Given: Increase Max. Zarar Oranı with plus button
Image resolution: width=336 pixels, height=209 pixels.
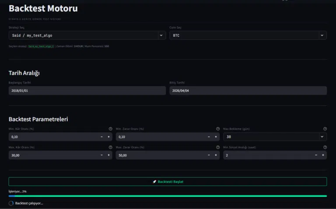Looking at the screenshot, I should [x=216, y=155].
